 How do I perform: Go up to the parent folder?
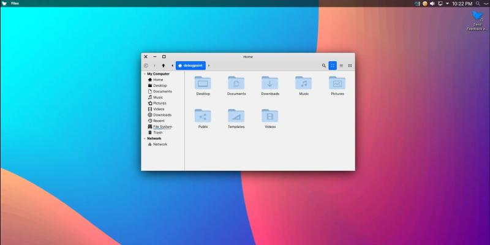164,66
